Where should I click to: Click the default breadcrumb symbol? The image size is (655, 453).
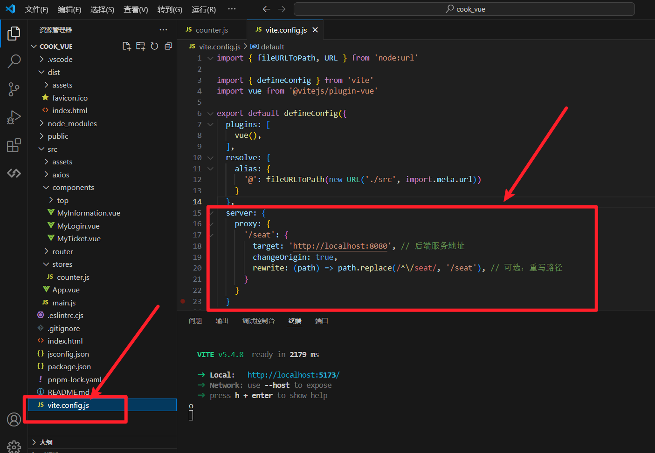click(273, 47)
